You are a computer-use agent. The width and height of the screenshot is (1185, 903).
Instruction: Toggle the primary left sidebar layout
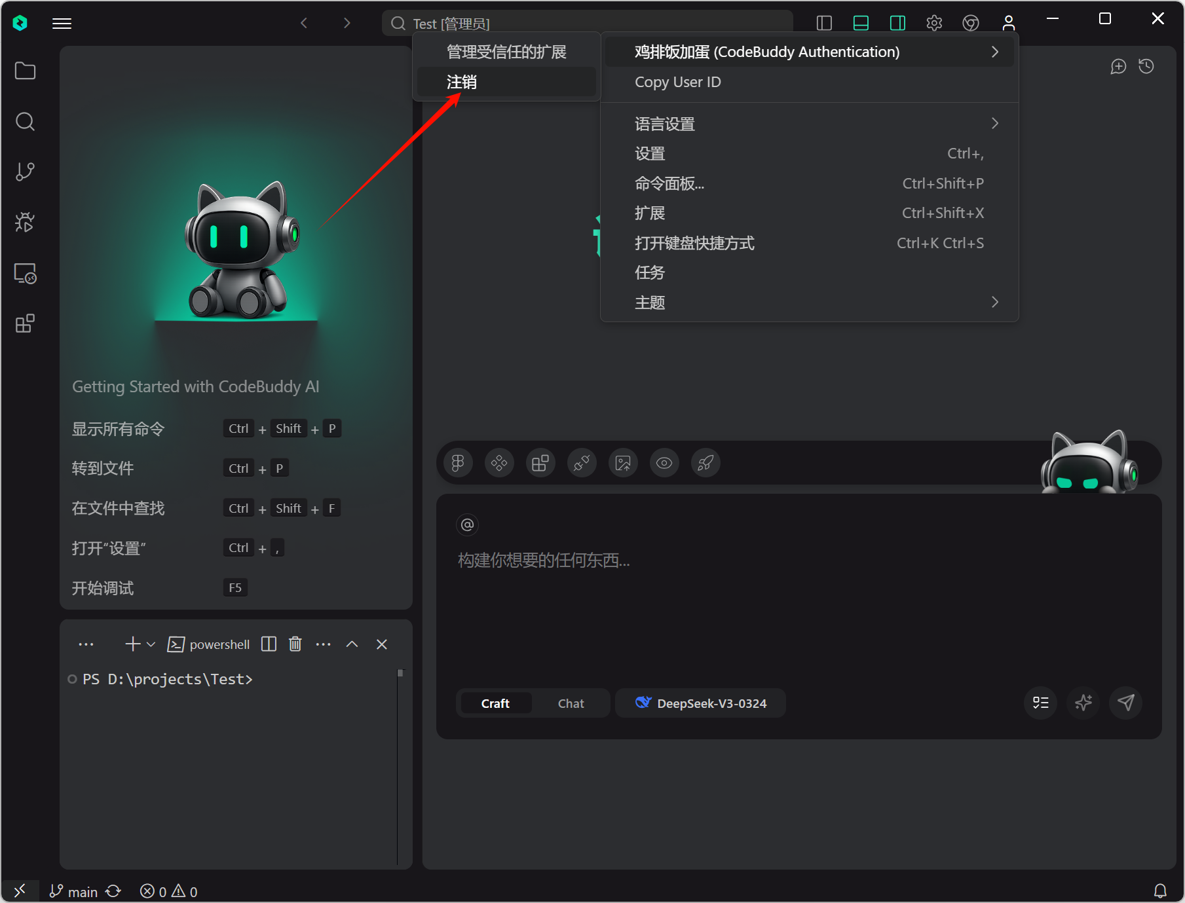click(824, 24)
